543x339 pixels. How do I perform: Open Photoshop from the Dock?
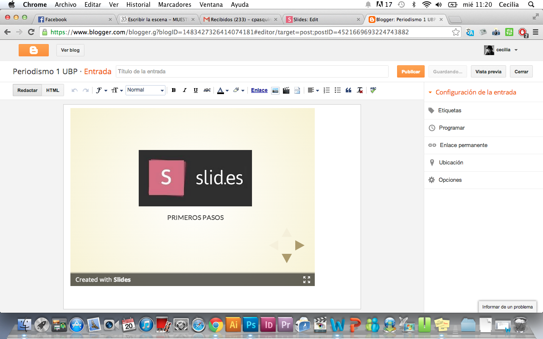point(251,325)
